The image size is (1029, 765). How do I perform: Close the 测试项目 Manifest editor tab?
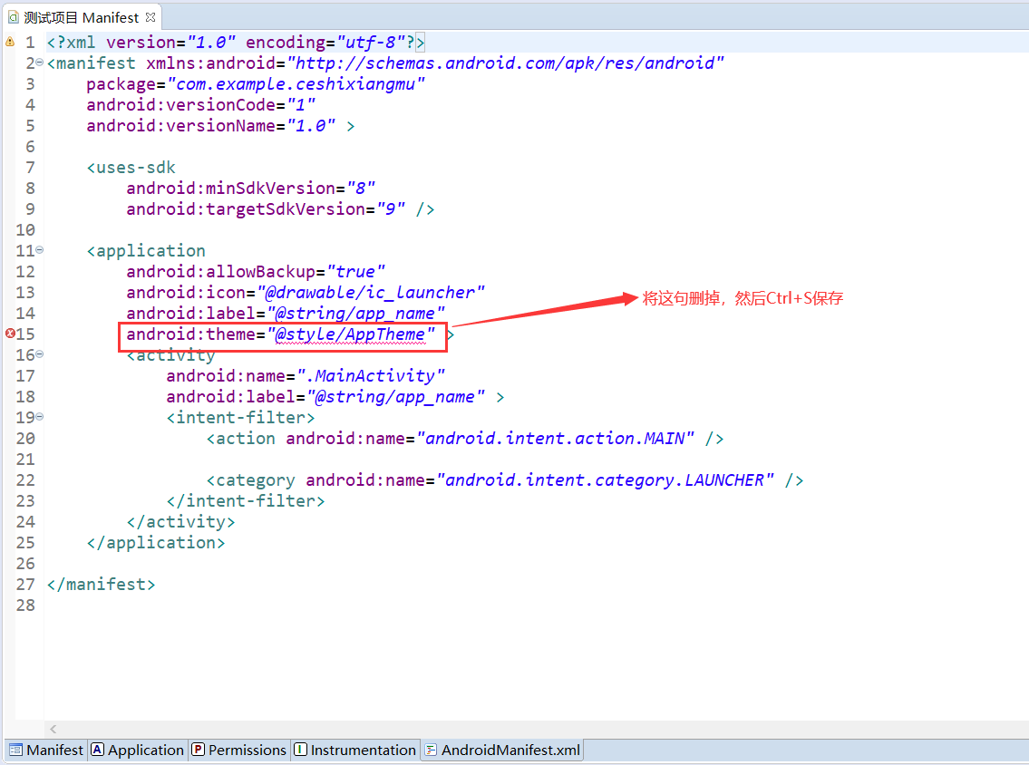(152, 16)
